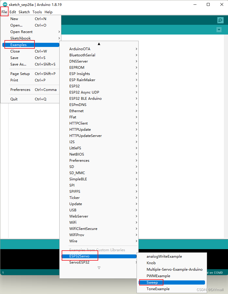Click the Arduino logo in title bar
228x294 pixels.
[5, 4]
